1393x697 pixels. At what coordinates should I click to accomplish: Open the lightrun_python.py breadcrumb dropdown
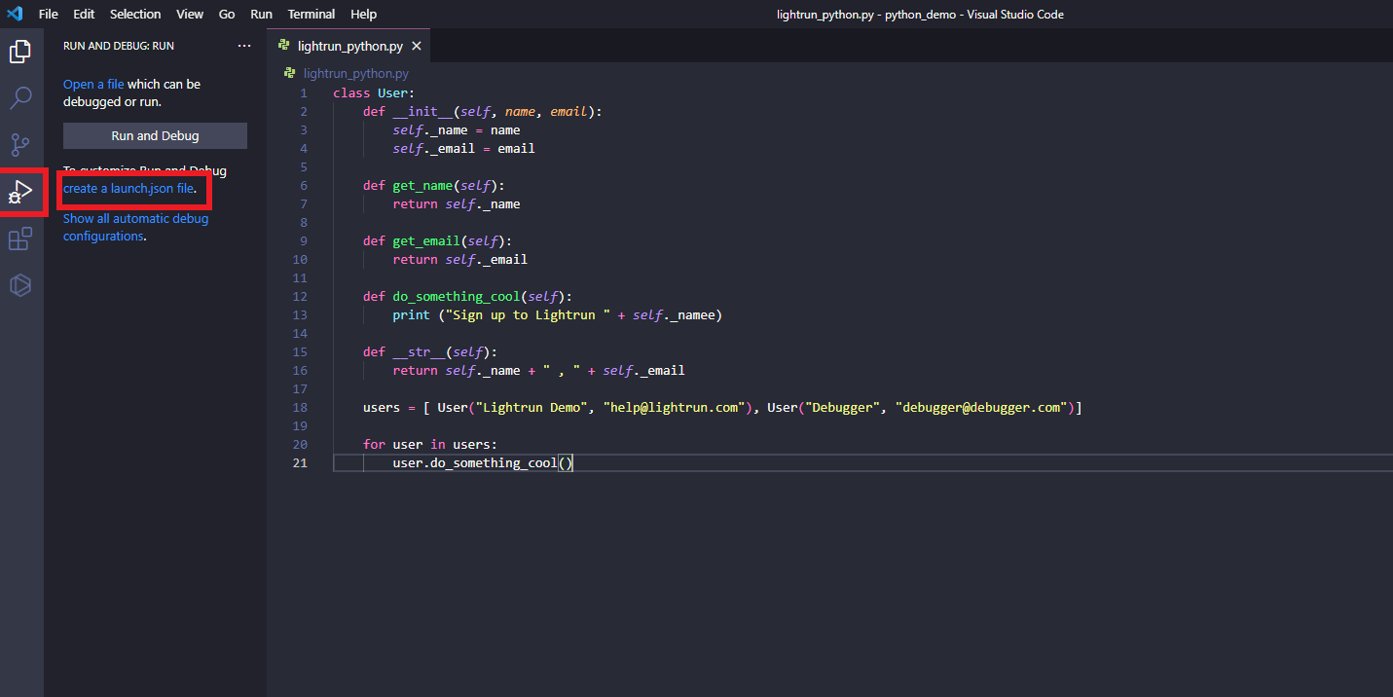click(355, 73)
